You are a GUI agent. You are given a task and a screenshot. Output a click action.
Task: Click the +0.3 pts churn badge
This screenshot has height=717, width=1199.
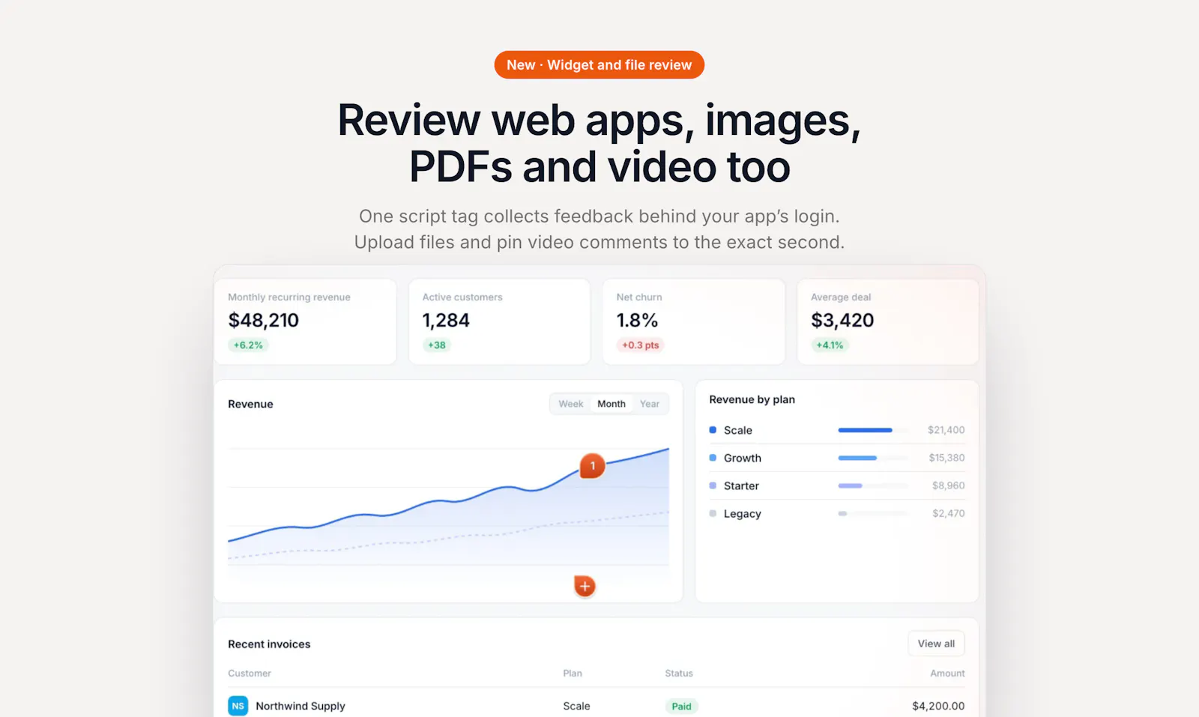coord(641,345)
